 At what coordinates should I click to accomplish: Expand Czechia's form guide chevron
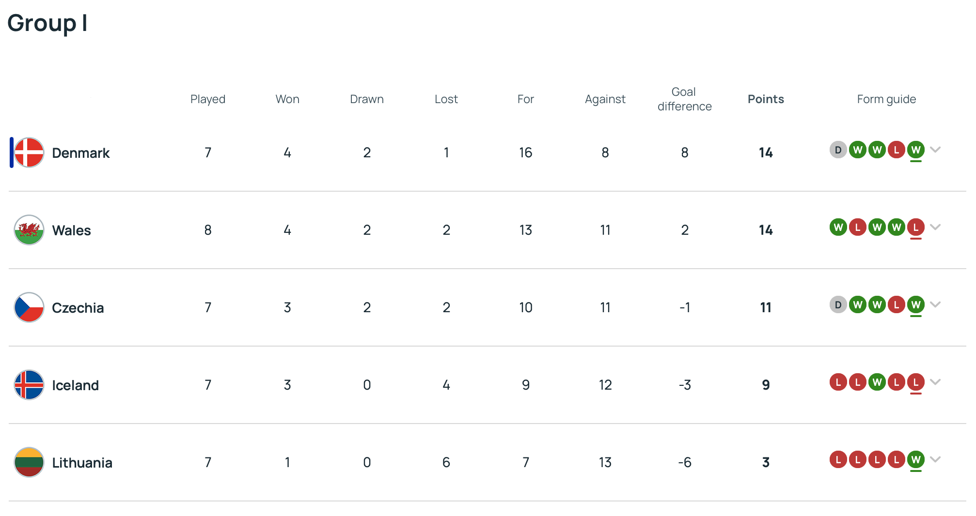pos(936,304)
